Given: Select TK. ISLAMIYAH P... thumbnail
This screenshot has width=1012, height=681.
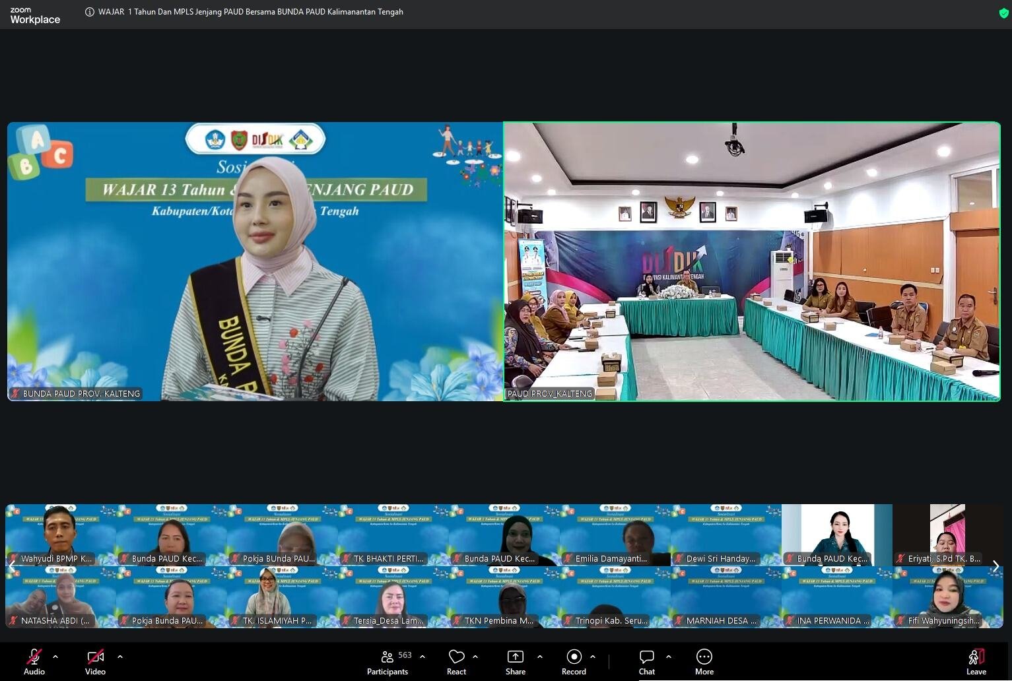Looking at the screenshot, I should coord(283,597).
